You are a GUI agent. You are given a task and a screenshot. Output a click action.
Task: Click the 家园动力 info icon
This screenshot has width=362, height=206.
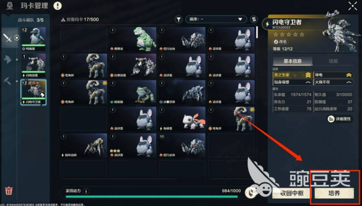pyautogui.click(x=86, y=191)
